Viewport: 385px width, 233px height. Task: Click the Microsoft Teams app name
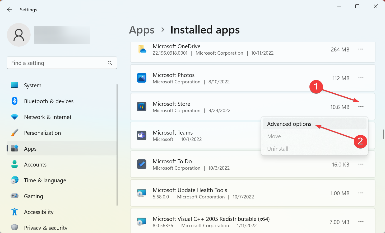[173, 133]
